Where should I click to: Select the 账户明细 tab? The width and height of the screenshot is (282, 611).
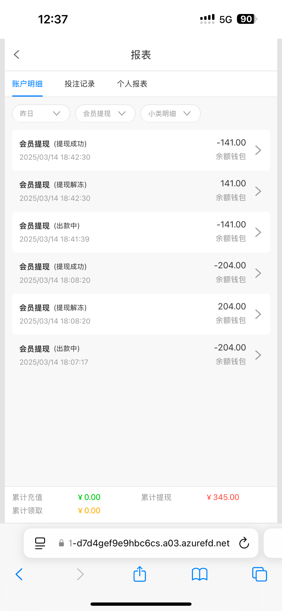click(x=27, y=84)
